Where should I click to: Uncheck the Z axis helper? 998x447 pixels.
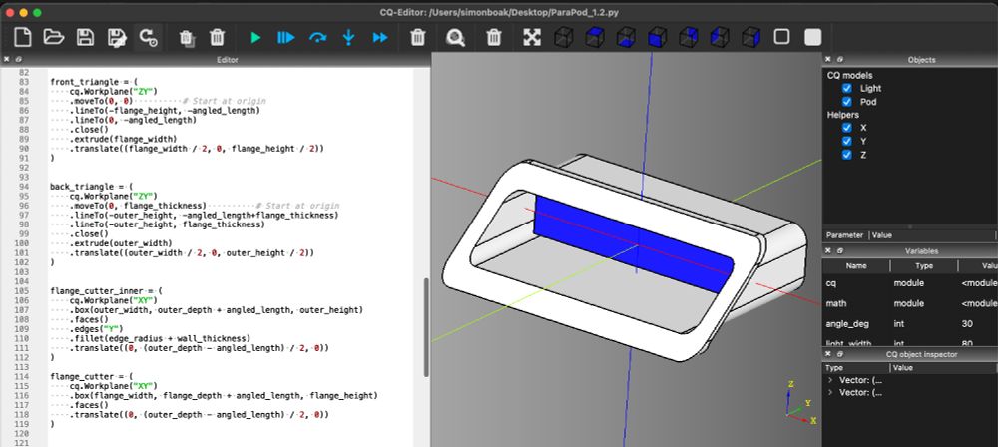tap(846, 155)
